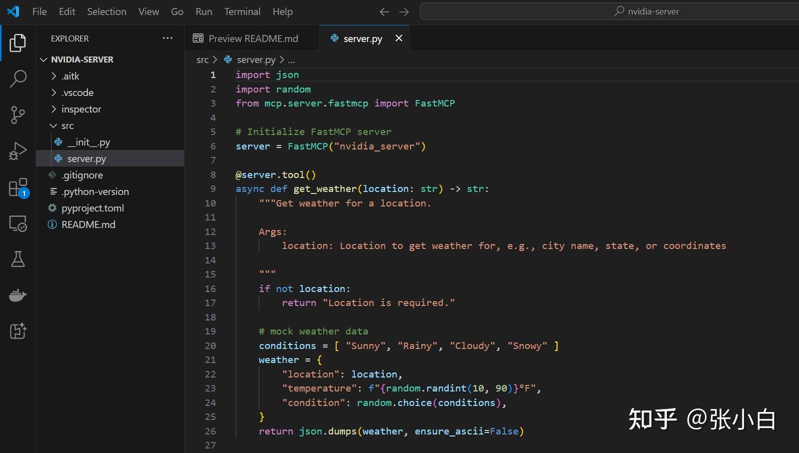The width and height of the screenshot is (799, 453).
Task: Open the Run and Debug view
Action: point(18,151)
